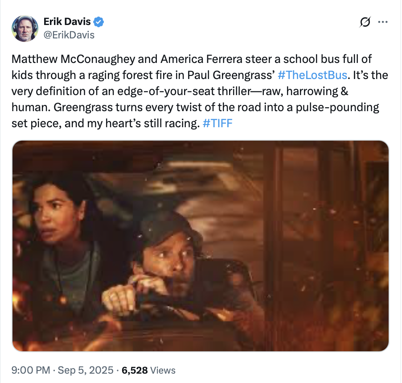Click the Sep 5, 2025 date
402x383 pixels.
pyautogui.click(x=86, y=370)
